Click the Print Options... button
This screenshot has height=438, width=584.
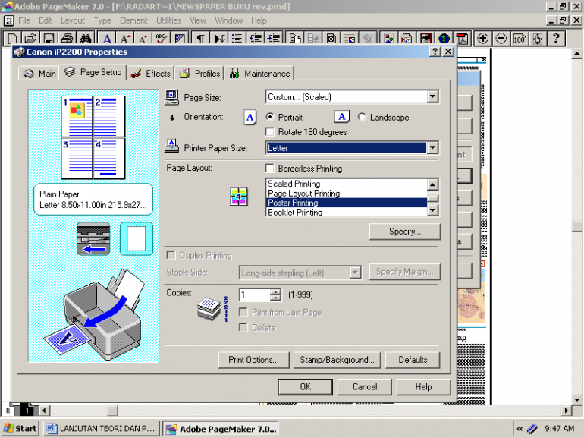253,360
